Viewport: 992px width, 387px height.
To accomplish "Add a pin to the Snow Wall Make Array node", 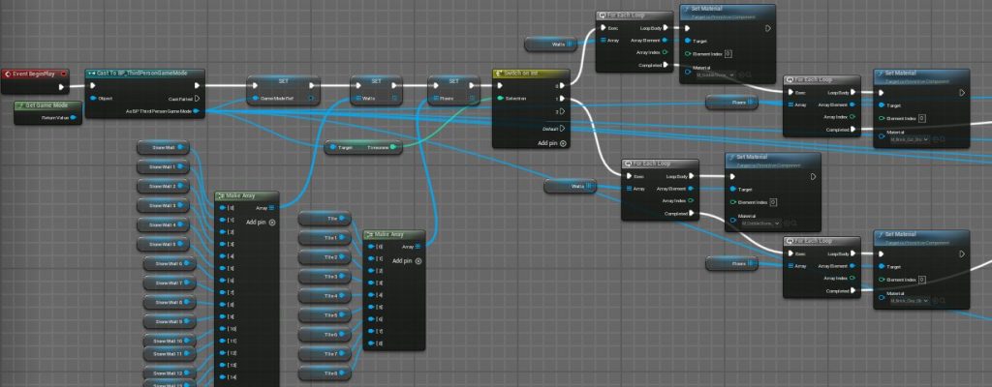I will pos(272,222).
